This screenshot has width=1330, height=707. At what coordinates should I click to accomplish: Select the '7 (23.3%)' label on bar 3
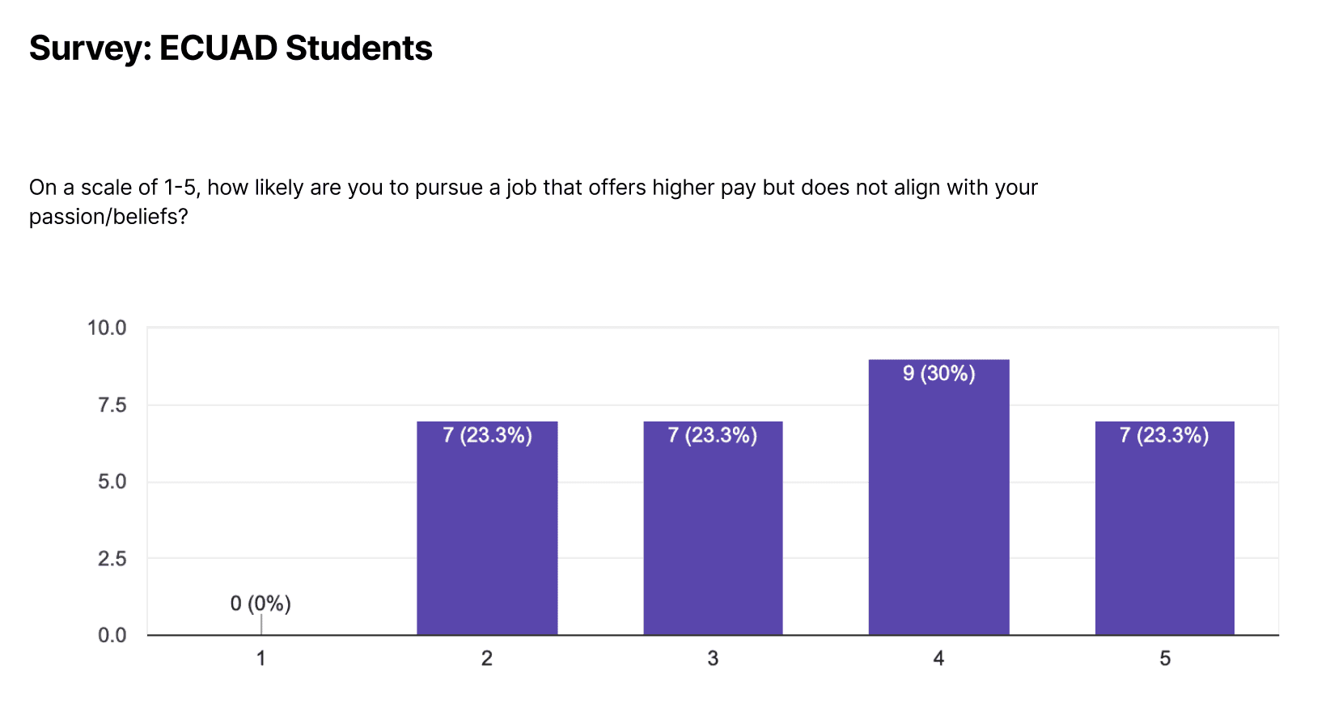tap(713, 435)
